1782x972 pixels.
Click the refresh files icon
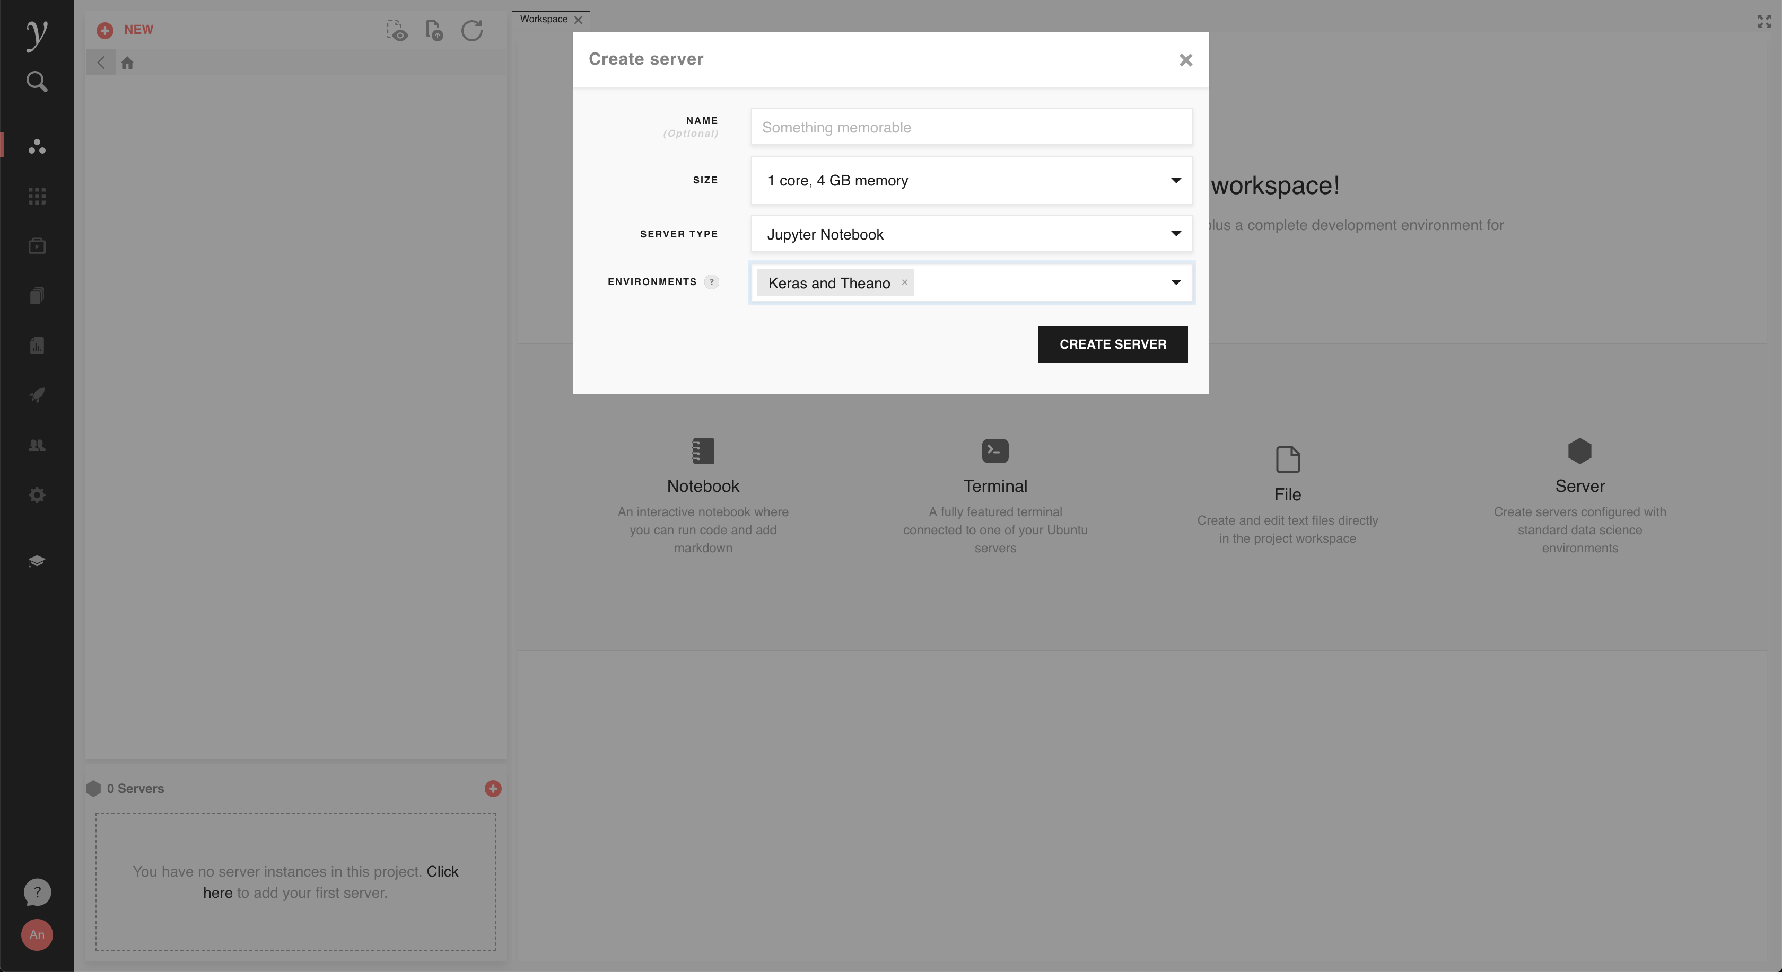(x=472, y=30)
